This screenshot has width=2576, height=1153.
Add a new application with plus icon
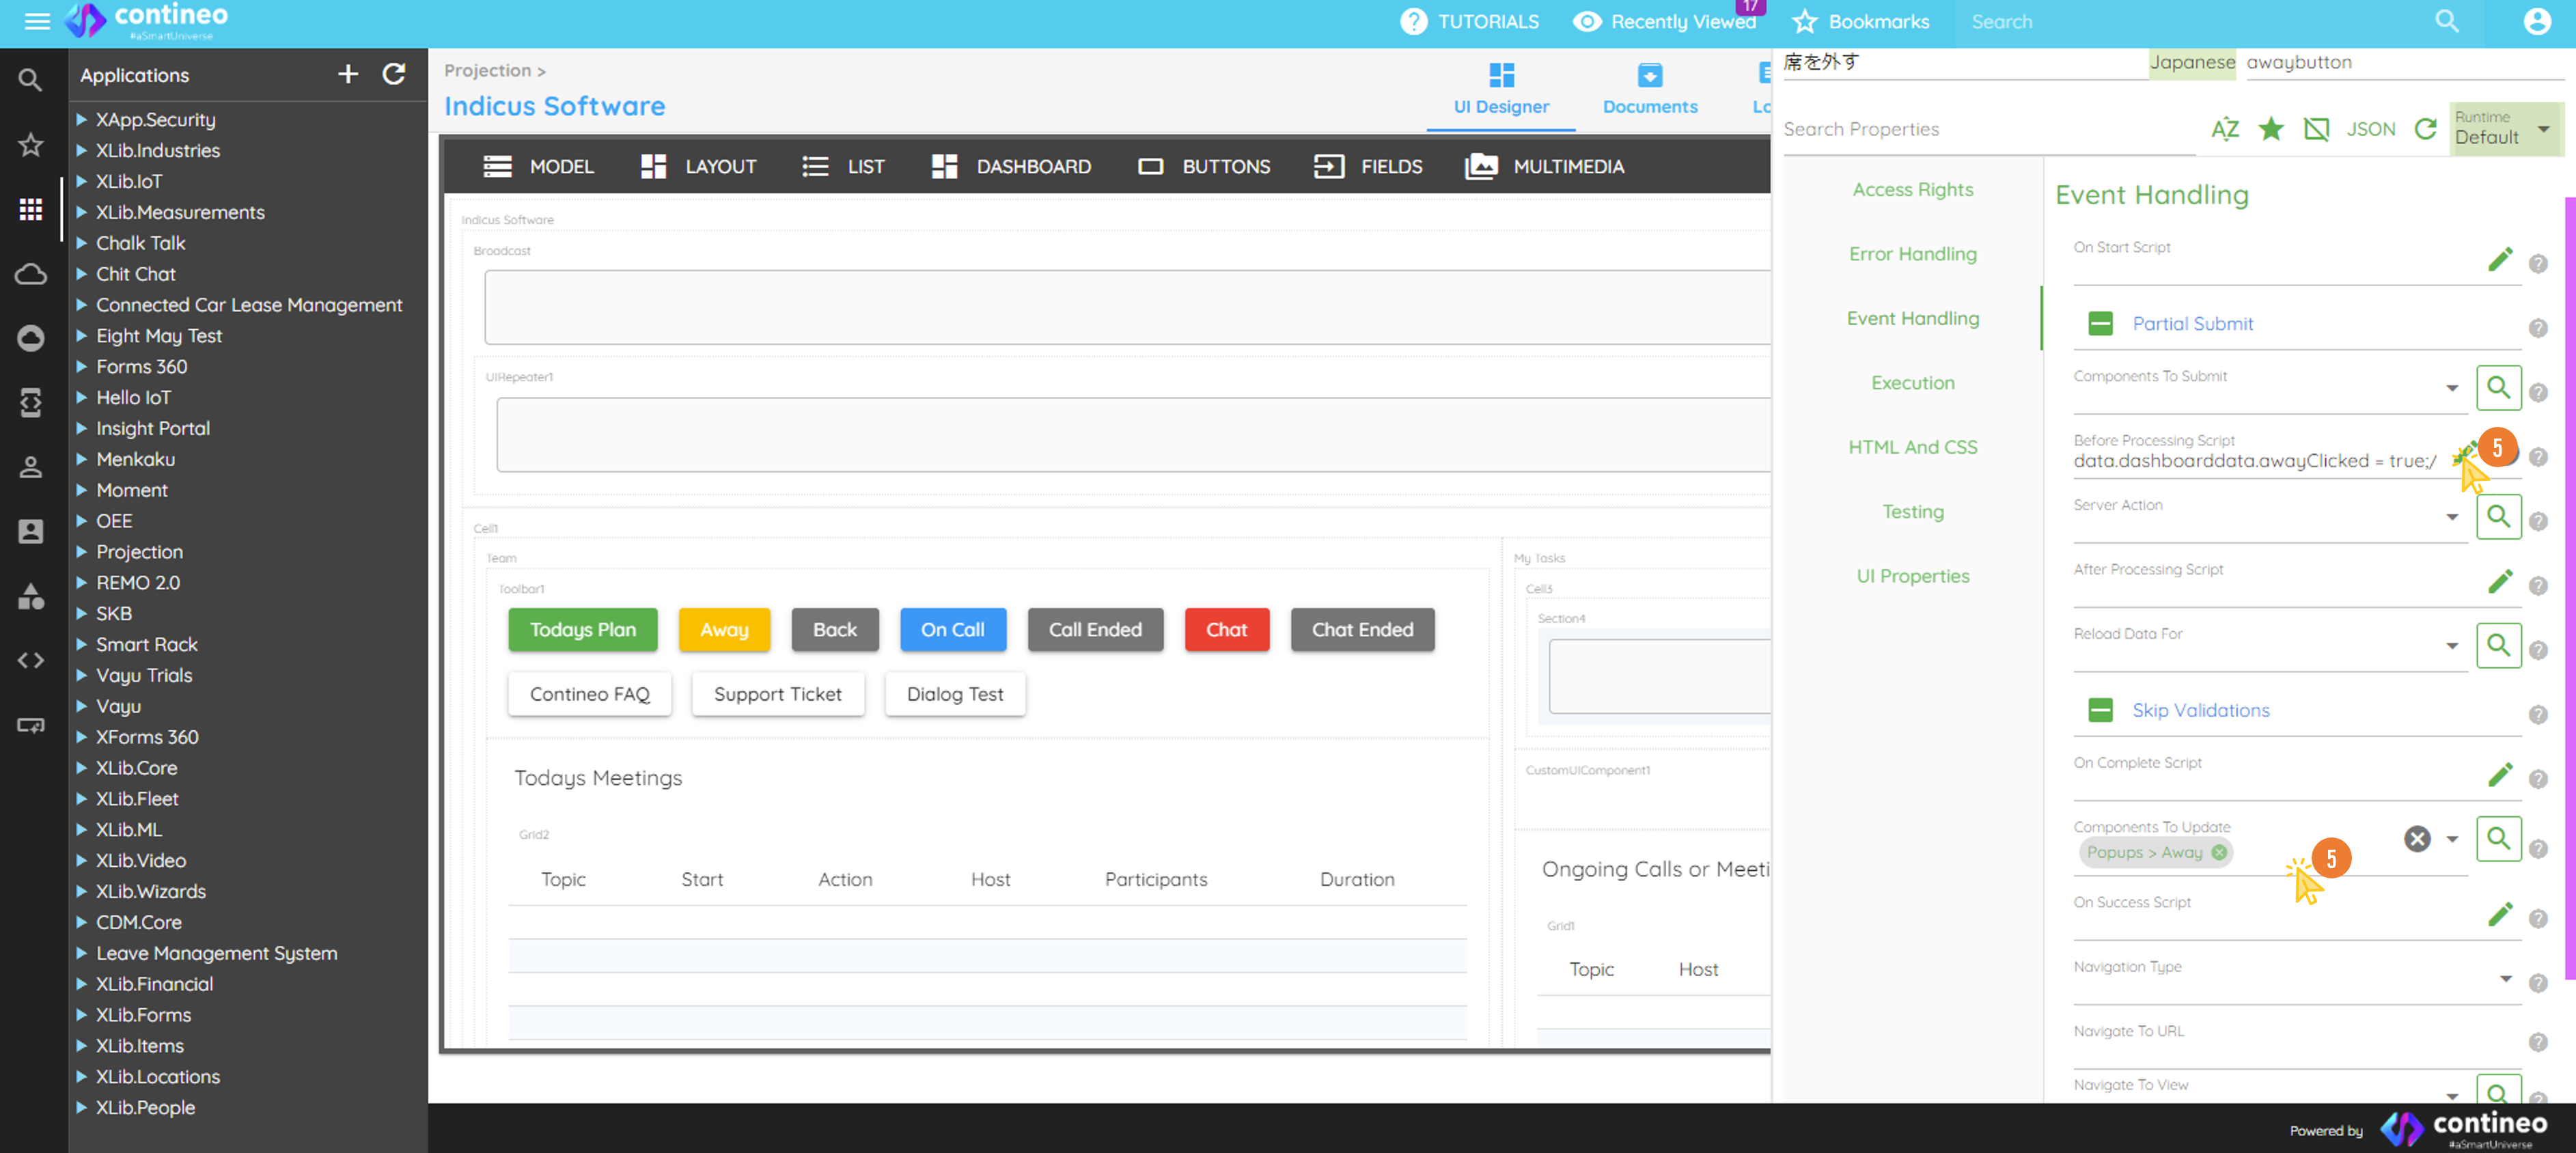347,74
